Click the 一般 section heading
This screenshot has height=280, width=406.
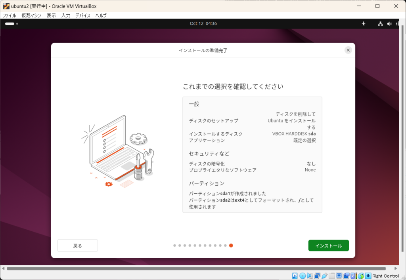click(x=194, y=104)
